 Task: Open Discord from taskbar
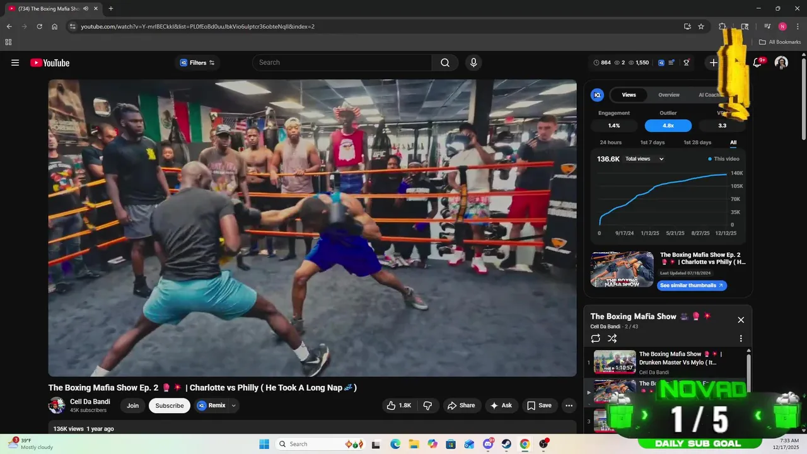tap(488, 444)
